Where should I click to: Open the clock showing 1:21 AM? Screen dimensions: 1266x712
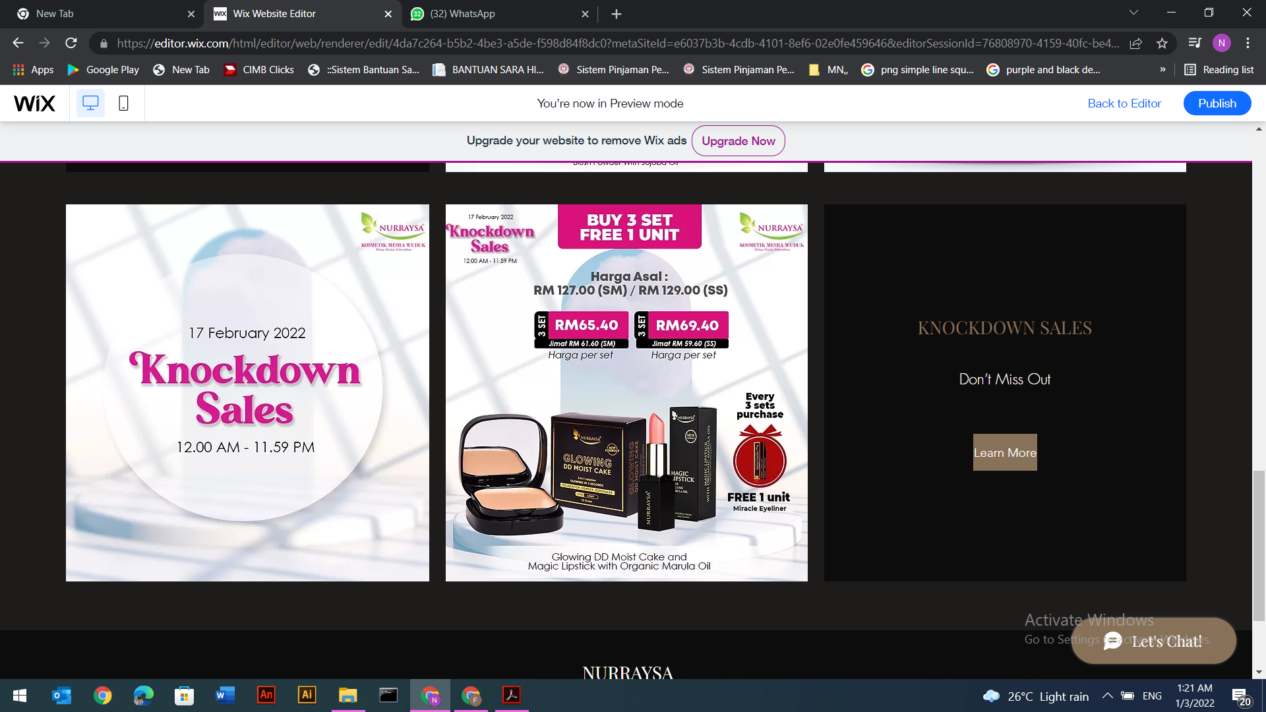pyautogui.click(x=1194, y=696)
